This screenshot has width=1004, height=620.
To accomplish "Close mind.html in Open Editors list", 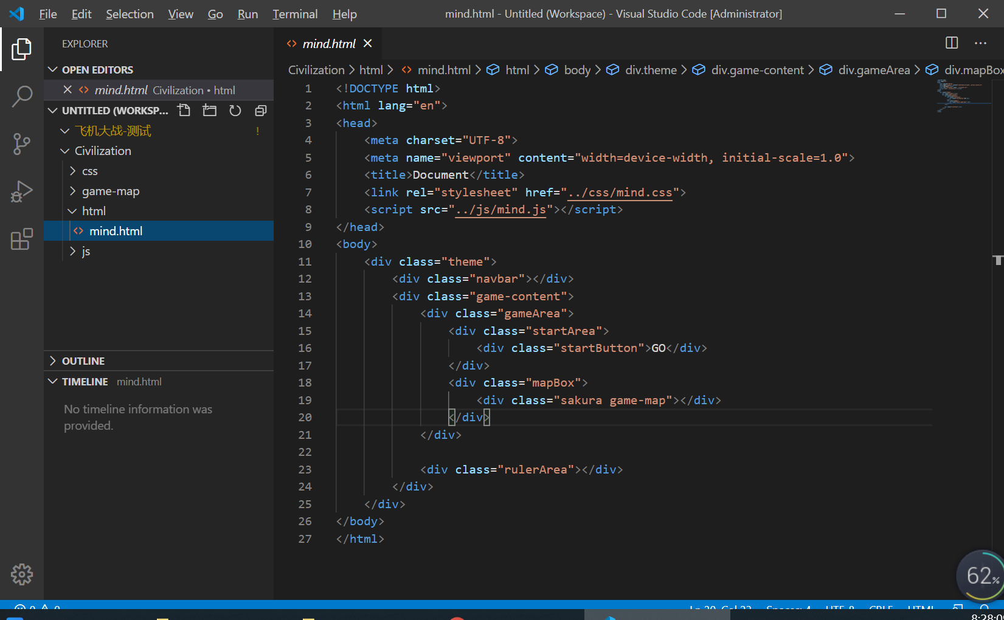I will pyautogui.click(x=68, y=89).
